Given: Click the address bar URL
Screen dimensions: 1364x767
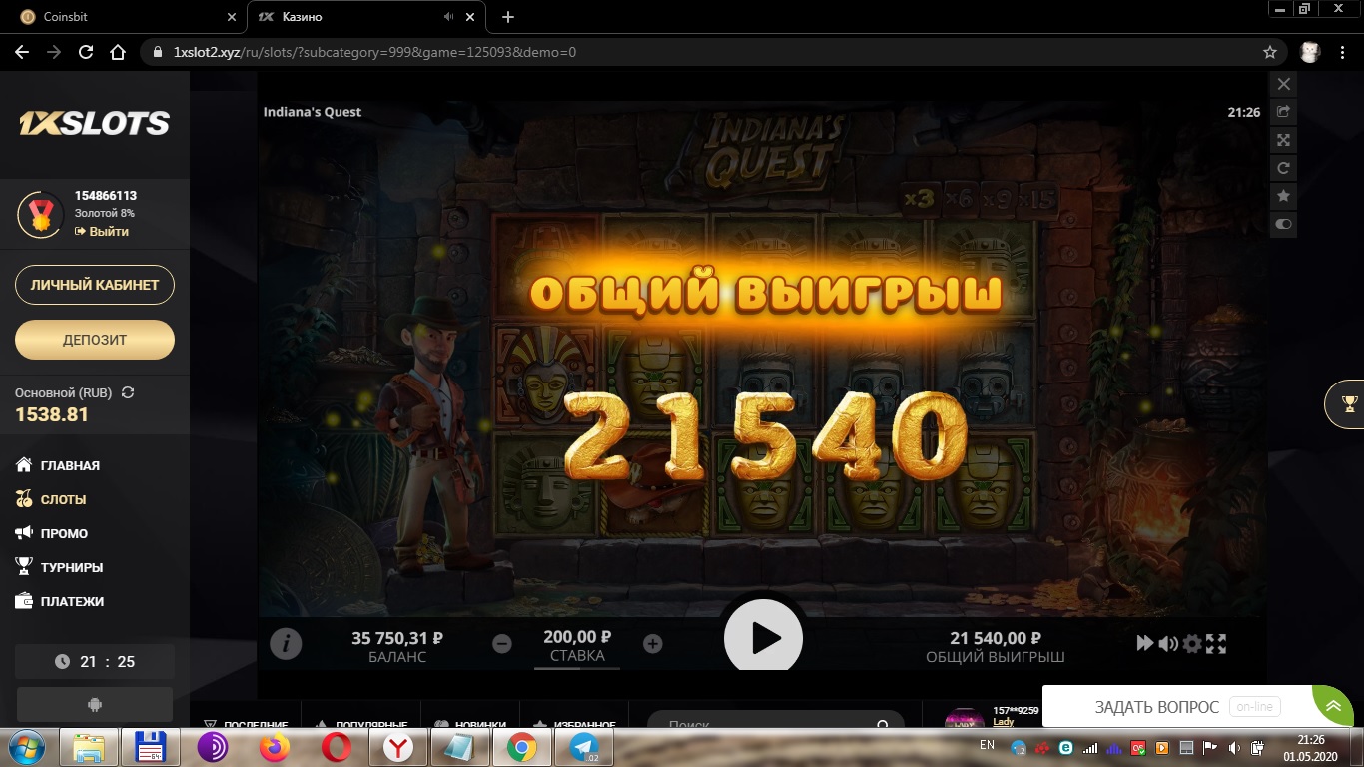Looking at the screenshot, I should click(374, 52).
